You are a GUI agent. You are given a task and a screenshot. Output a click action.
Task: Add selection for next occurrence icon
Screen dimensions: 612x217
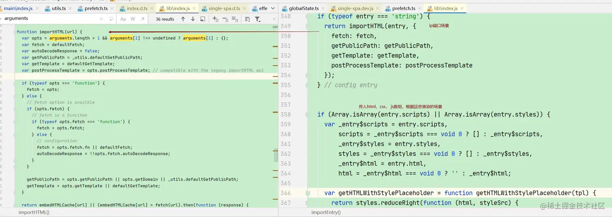click(x=215, y=19)
